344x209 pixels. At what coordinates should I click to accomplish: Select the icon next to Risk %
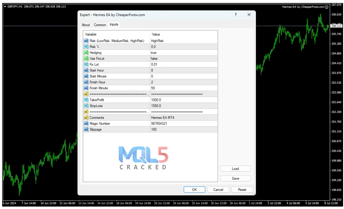86,47
